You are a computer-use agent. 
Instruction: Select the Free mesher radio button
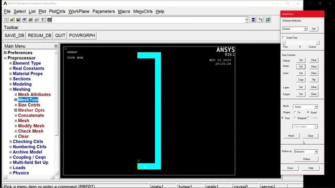pos(283,118)
